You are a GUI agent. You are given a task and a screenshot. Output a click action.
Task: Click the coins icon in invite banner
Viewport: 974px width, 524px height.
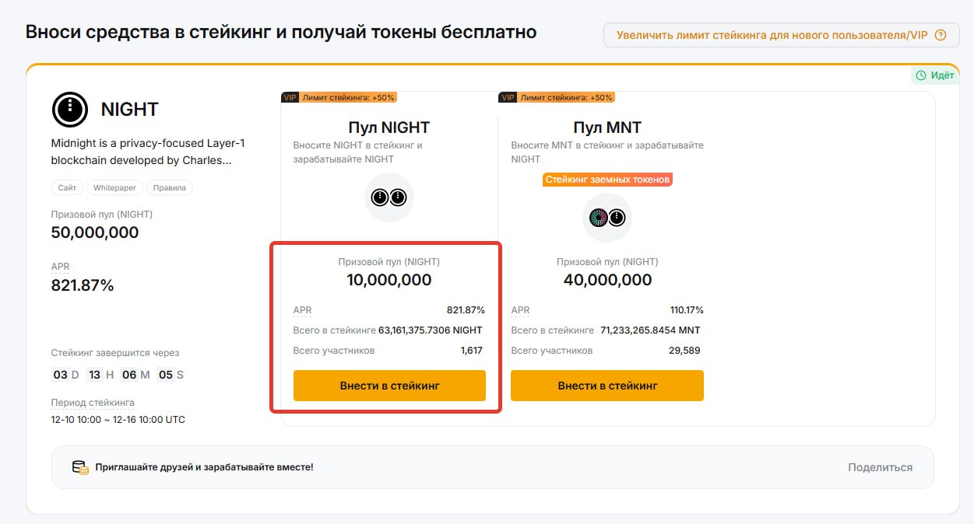click(79, 467)
